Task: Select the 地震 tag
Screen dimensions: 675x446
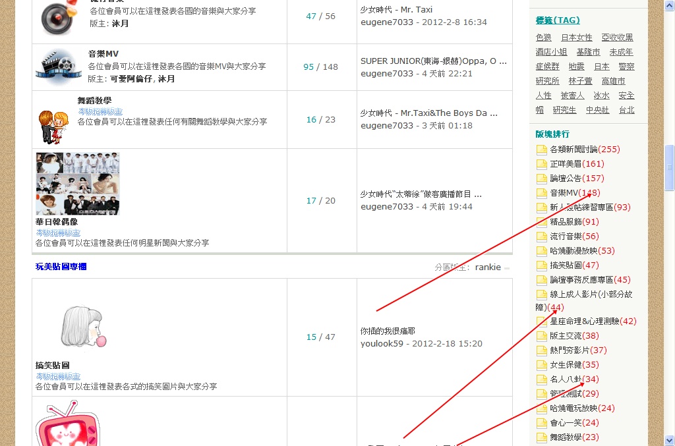Action: coord(576,67)
